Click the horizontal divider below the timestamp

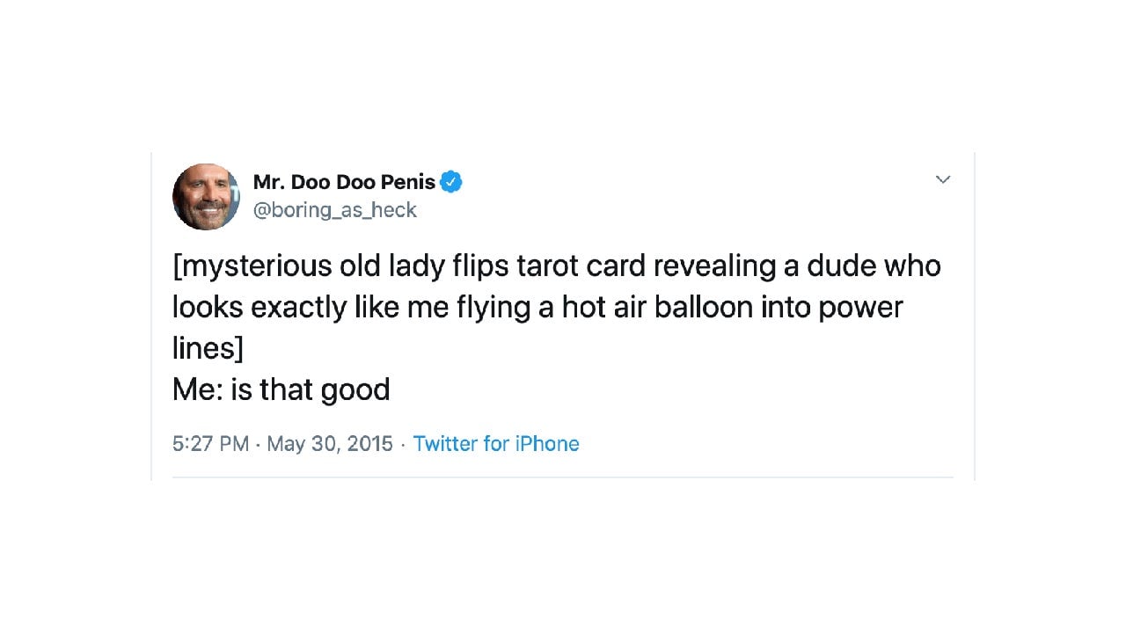(x=563, y=478)
